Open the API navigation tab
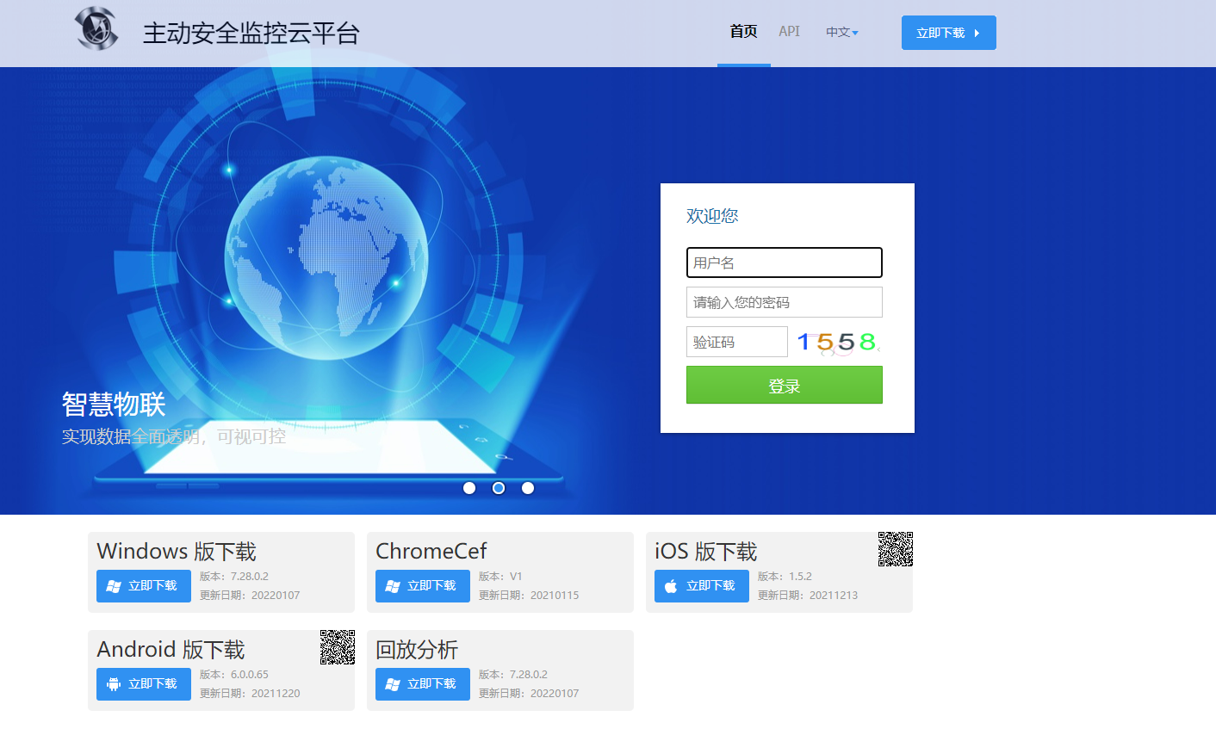The height and width of the screenshot is (729, 1216). point(789,32)
